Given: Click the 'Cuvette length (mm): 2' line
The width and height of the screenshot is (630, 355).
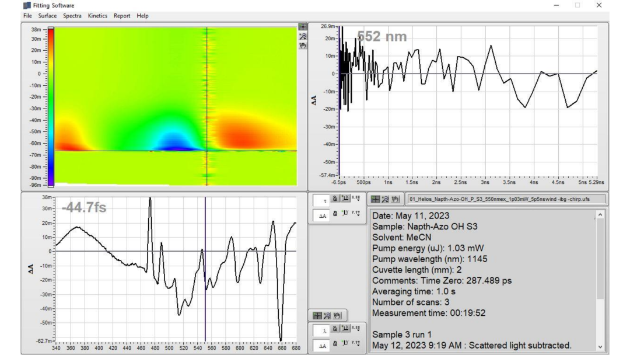Looking at the screenshot, I should click(416, 270).
